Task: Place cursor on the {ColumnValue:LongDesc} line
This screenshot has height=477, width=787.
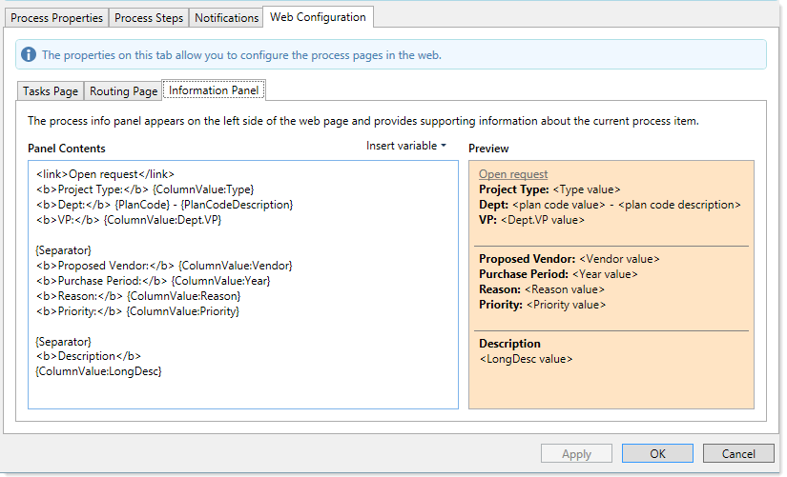Action: pyautogui.click(x=98, y=371)
